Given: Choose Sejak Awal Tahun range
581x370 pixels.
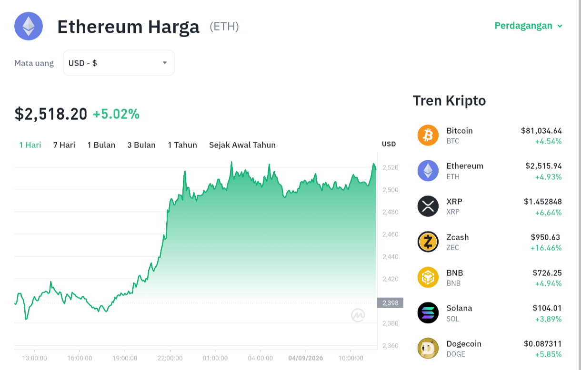Looking at the screenshot, I should click(242, 145).
